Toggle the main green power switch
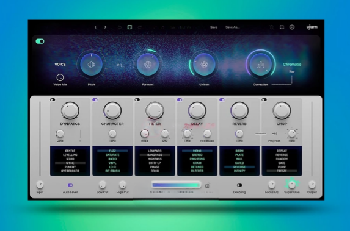The width and height of the screenshot is (350, 231). pos(40,41)
